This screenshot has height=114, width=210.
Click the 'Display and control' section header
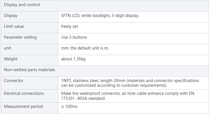tap(22, 5)
